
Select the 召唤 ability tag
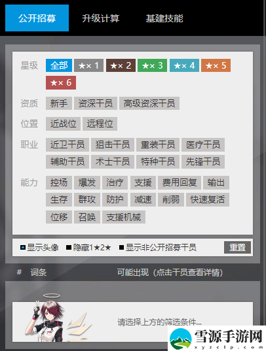[87, 217]
